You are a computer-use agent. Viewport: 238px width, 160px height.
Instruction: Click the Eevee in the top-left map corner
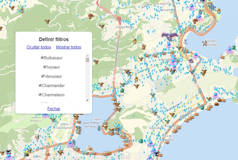(x=12, y=8)
